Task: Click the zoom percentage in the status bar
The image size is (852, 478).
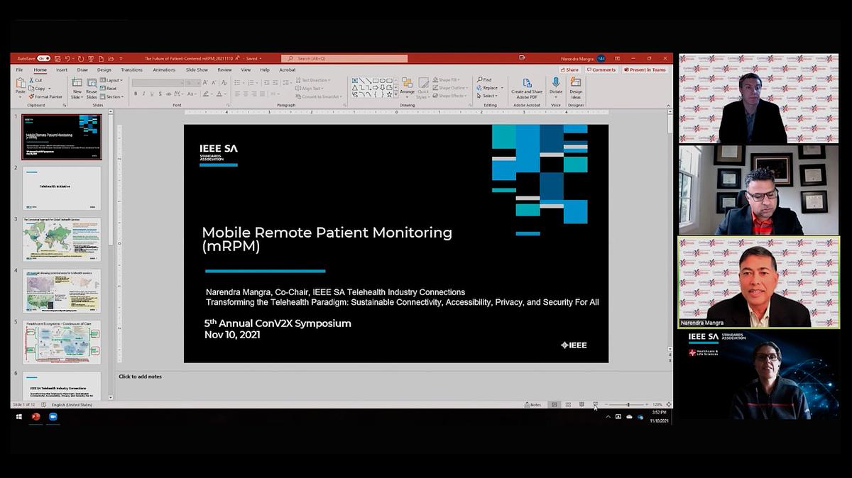Action: (658, 404)
